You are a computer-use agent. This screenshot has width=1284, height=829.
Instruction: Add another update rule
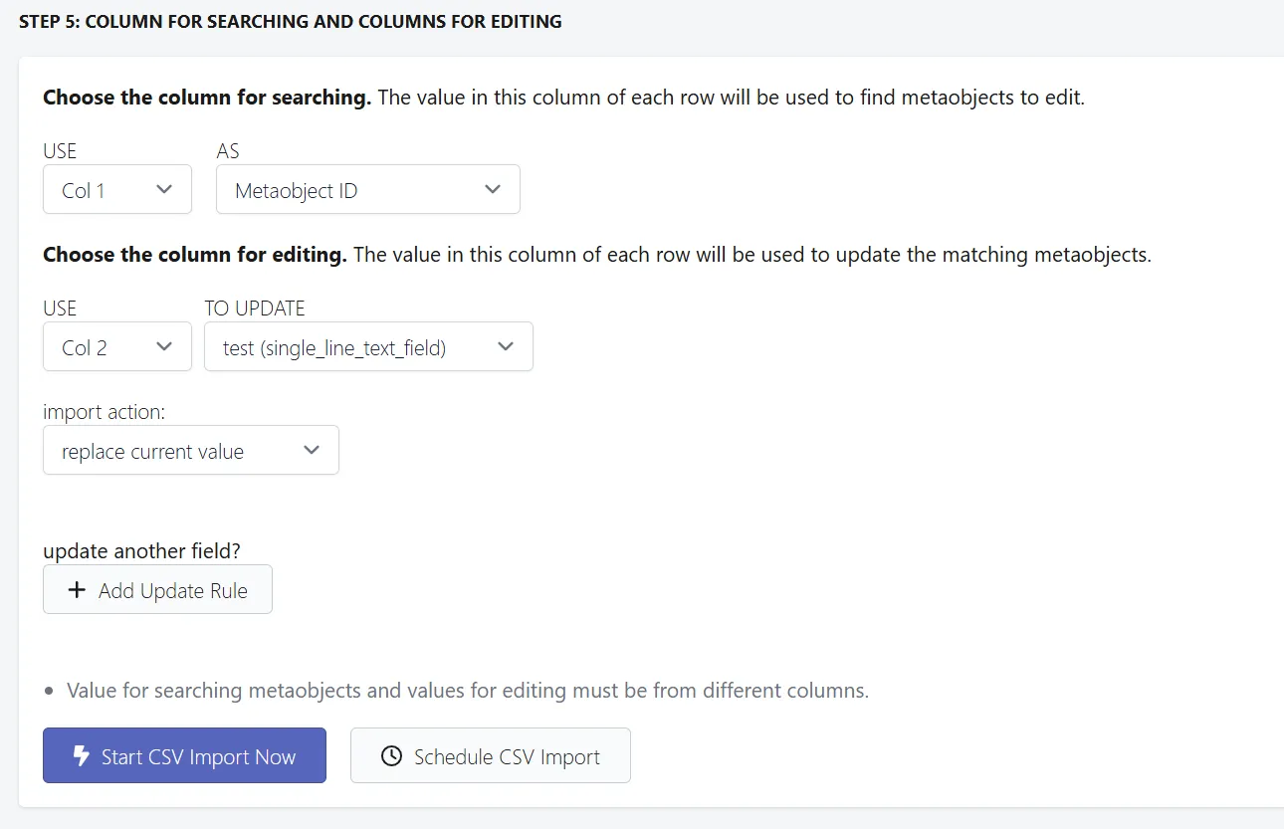pyautogui.click(x=157, y=590)
